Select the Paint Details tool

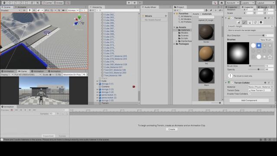pos(255,23)
